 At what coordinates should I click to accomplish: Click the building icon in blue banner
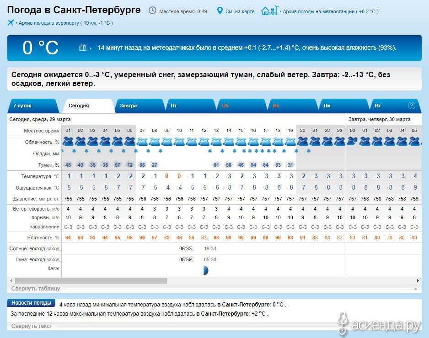point(83,48)
